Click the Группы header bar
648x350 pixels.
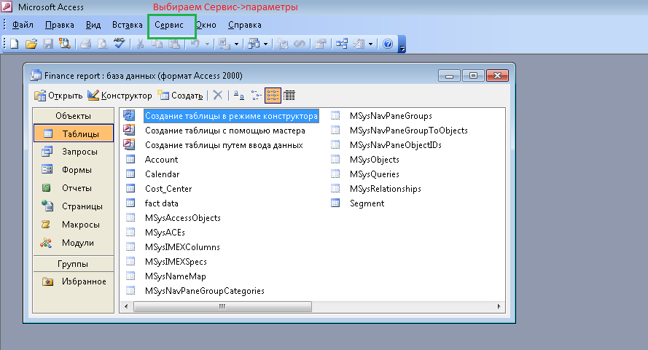[x=73, y=264]
